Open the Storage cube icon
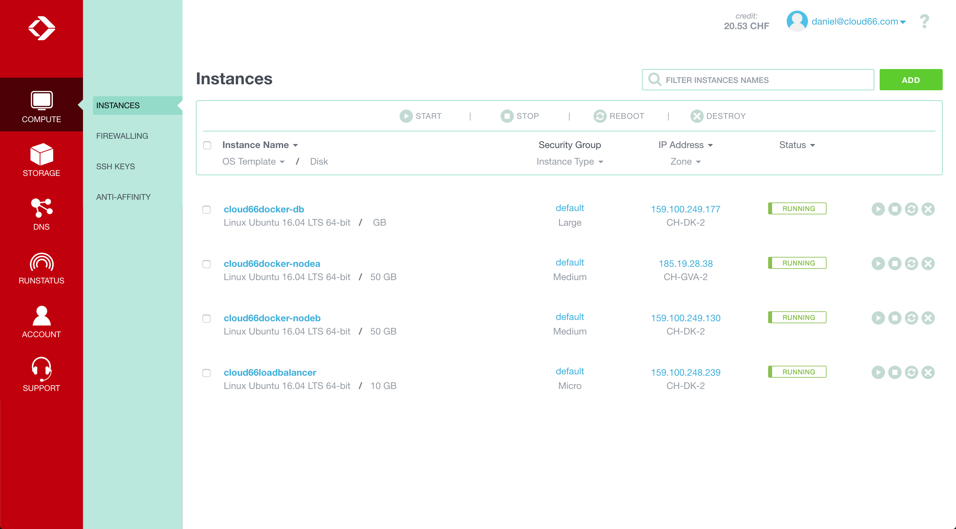956x529 pixels. pos(41,154)
